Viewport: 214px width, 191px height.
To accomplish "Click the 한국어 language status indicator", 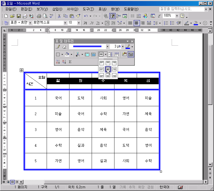I will click(164, 187).
